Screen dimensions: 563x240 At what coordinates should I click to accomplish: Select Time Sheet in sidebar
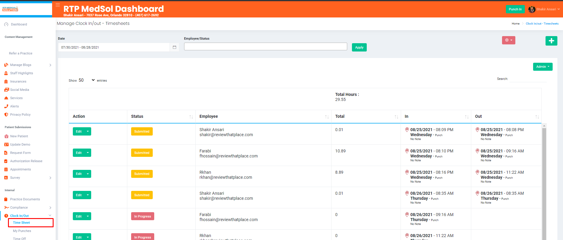point(22,223)
